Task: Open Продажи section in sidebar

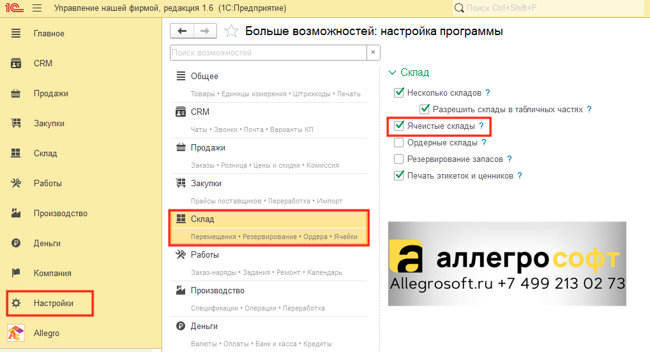Action: [51, 94]
